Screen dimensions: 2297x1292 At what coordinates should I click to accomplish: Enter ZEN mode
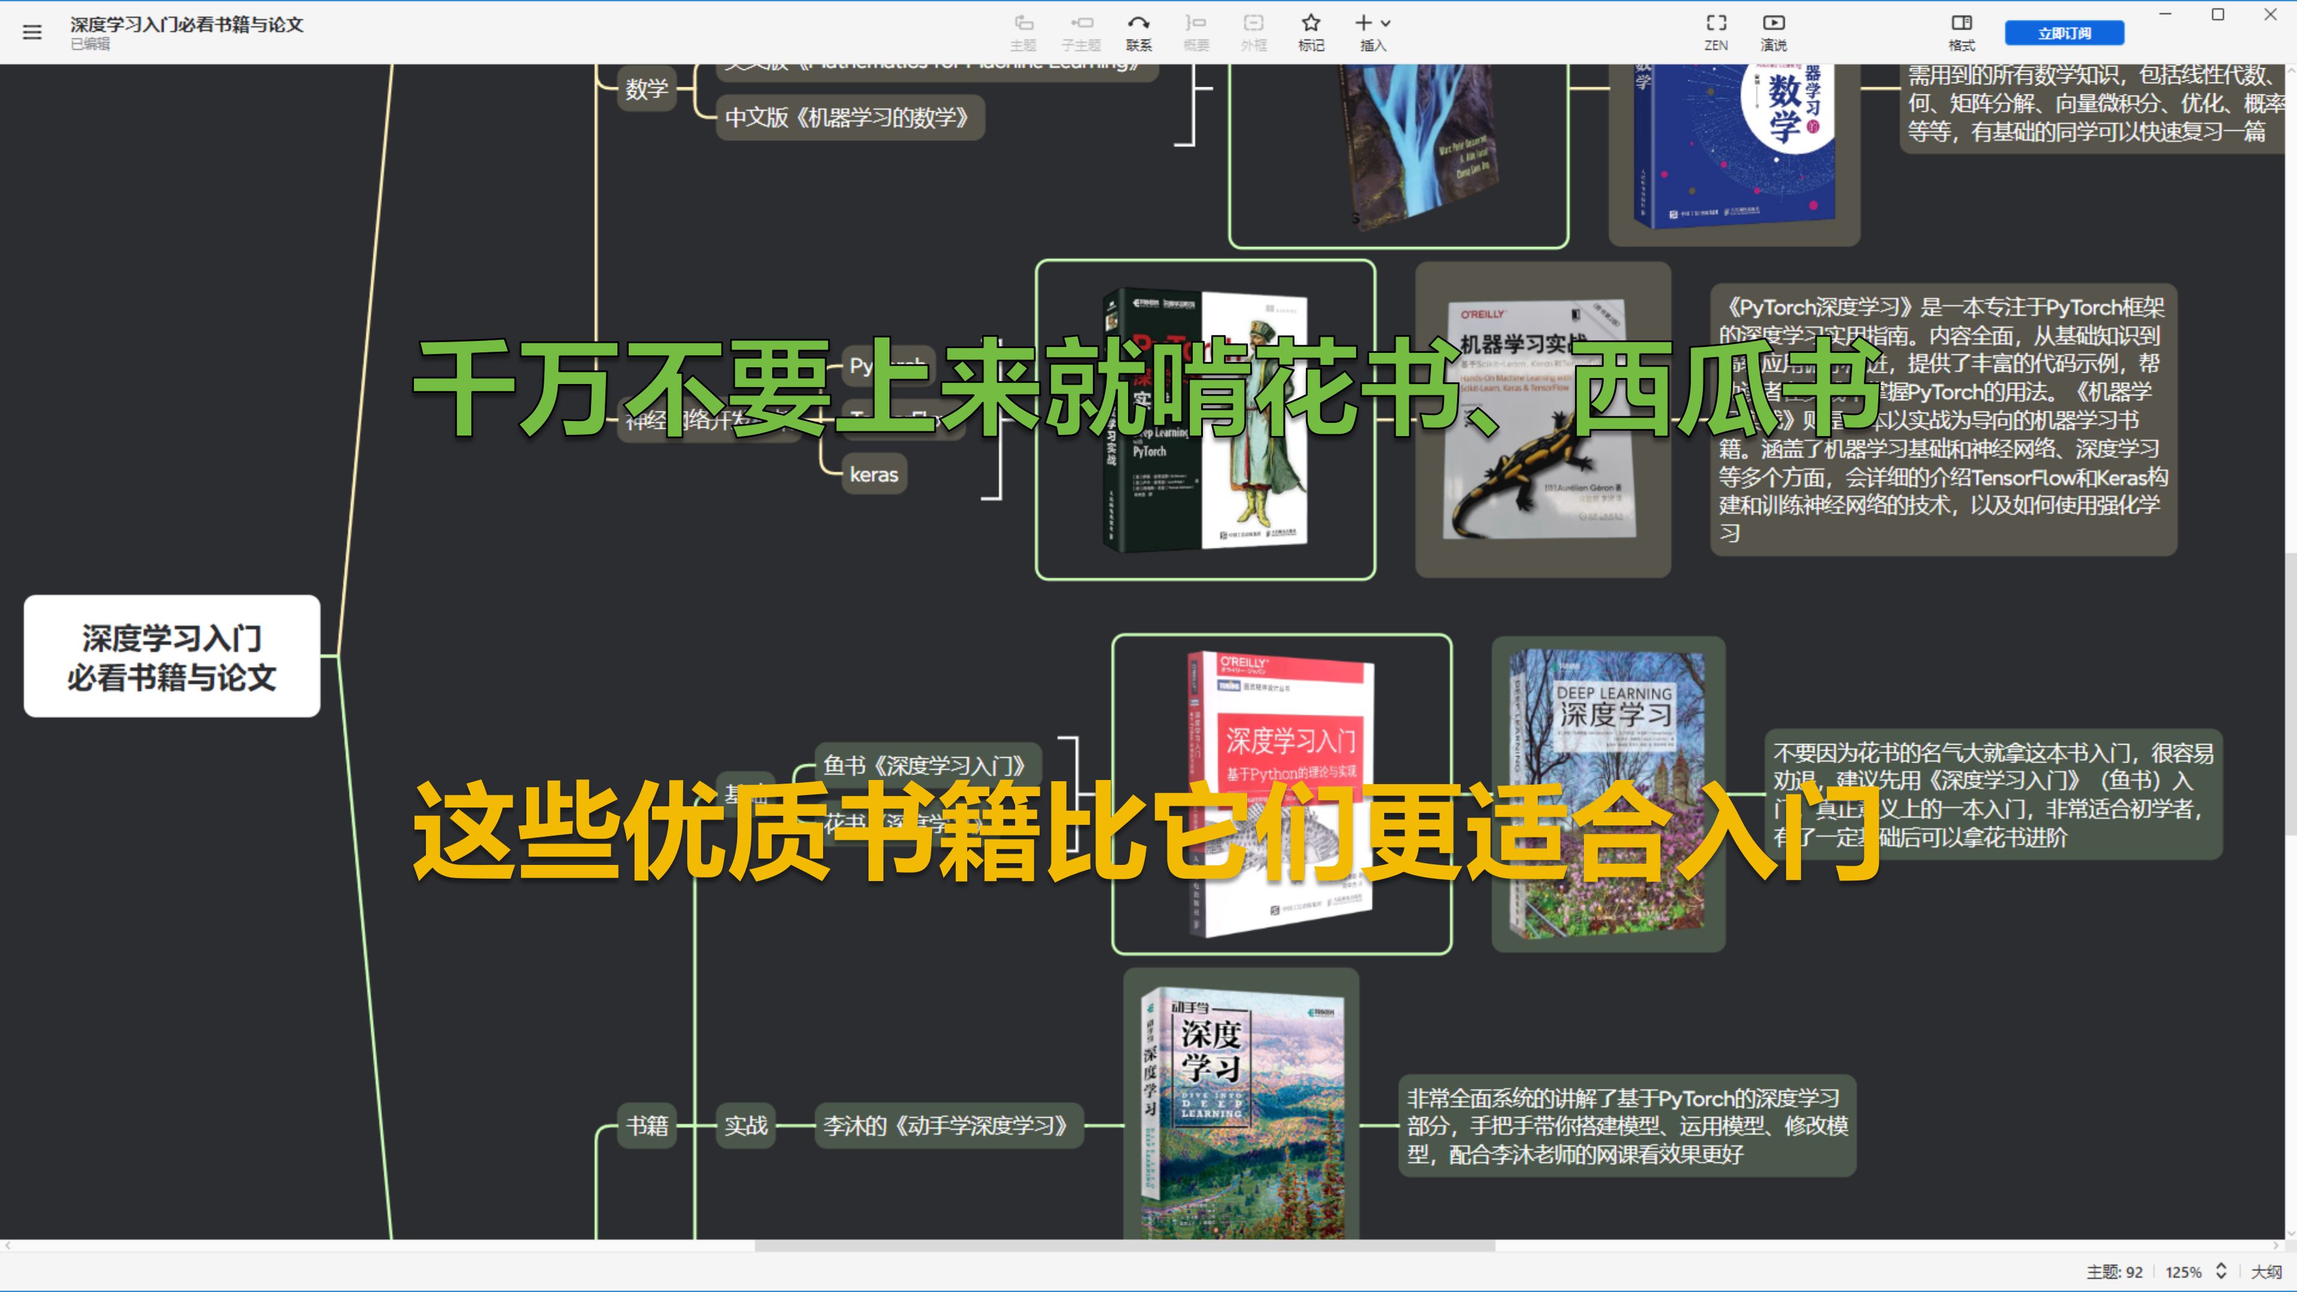[x=1716, y=32]
